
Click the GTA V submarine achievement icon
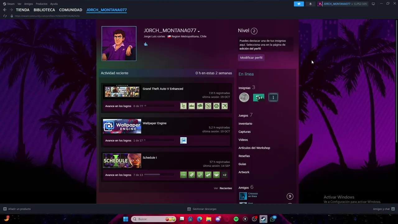pyautogui.click(x=192, y=106)
